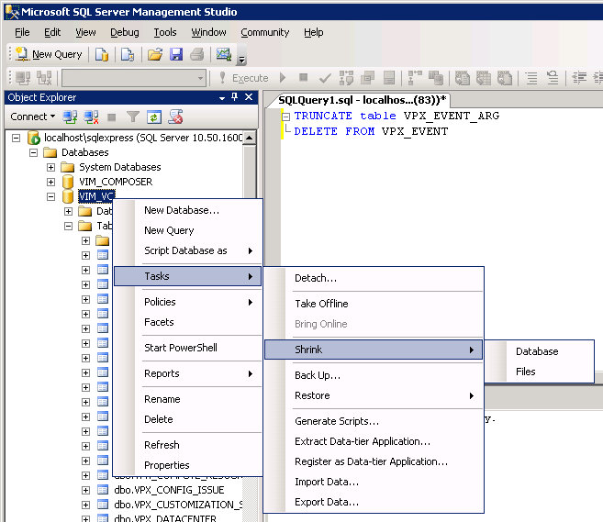This screenshot has height=522, width=603.
Task: Click the Filter funnel icon
Action: point(133,117)
